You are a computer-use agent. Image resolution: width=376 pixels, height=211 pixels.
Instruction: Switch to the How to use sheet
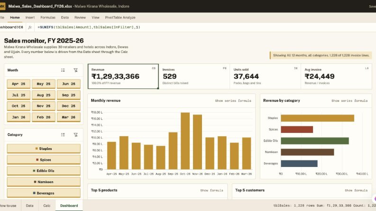click(8, 205)
